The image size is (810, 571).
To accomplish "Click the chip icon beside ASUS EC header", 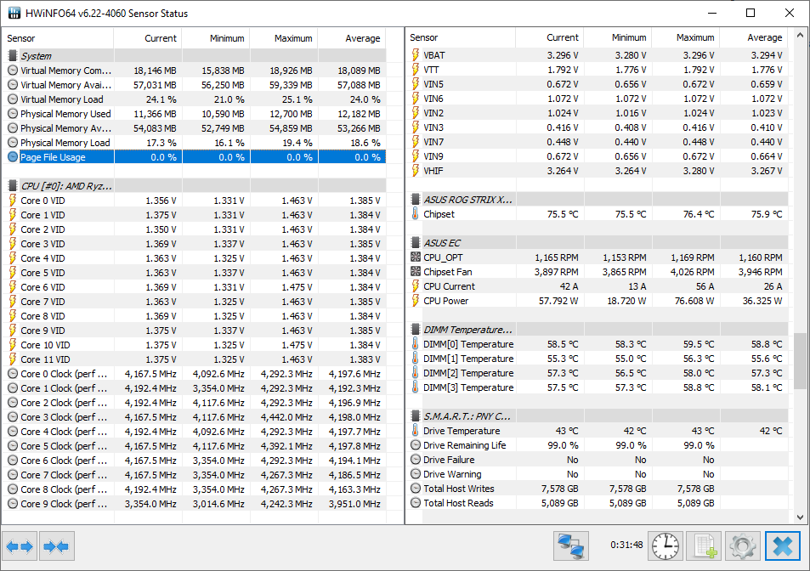I will coord(416,243).
